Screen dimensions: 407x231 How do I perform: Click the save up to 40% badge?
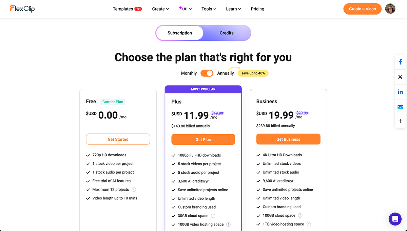tap(253, 73)
